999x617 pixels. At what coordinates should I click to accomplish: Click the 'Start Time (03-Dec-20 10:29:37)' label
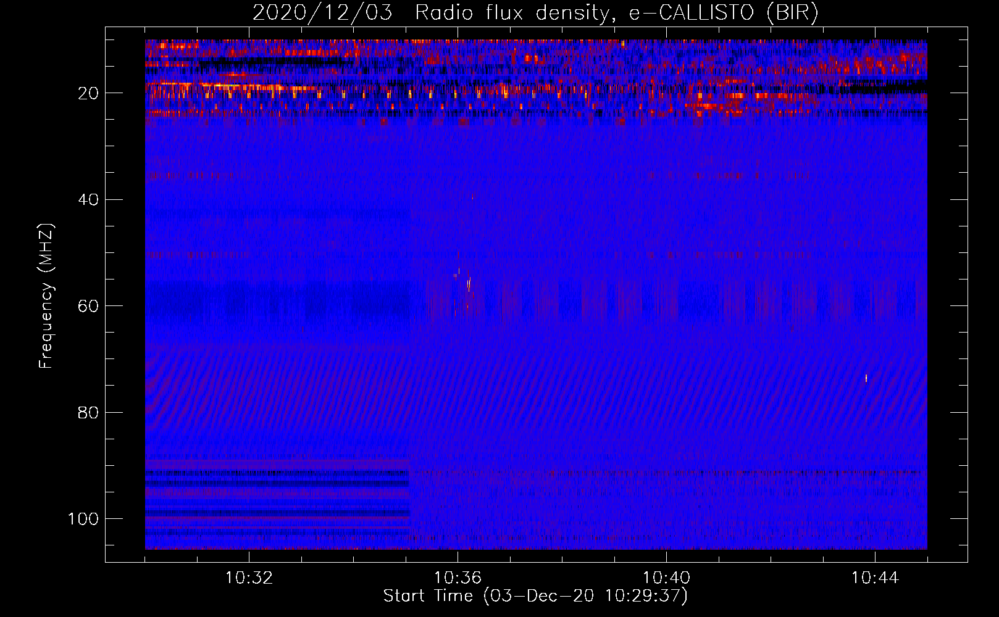click(x=535, y=596)
